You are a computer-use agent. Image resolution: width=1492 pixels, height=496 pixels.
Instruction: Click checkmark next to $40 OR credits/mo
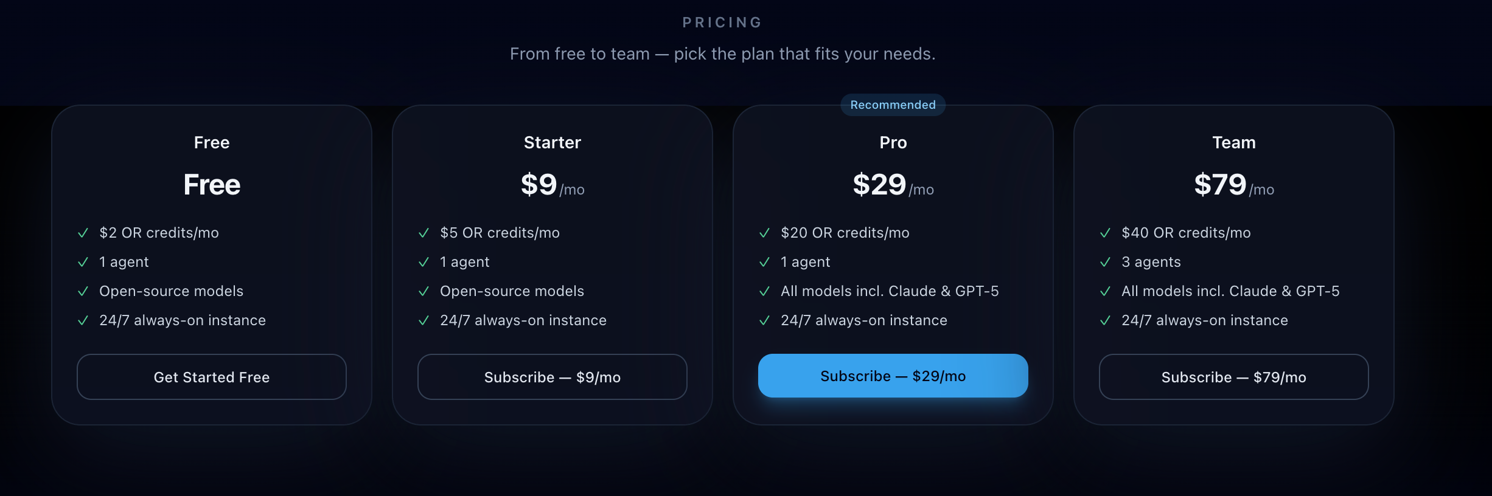click(x=1106, y=233)
